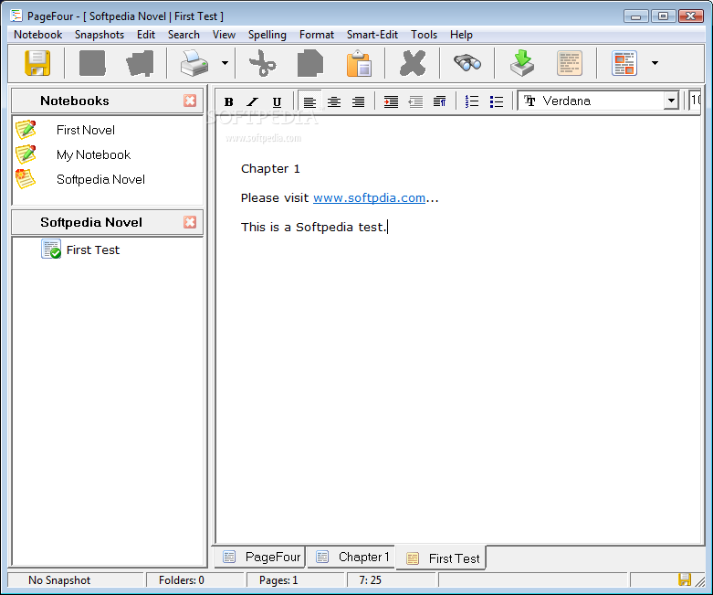
Task: Switch to the PageFour tab
Action: pos(260,557)
